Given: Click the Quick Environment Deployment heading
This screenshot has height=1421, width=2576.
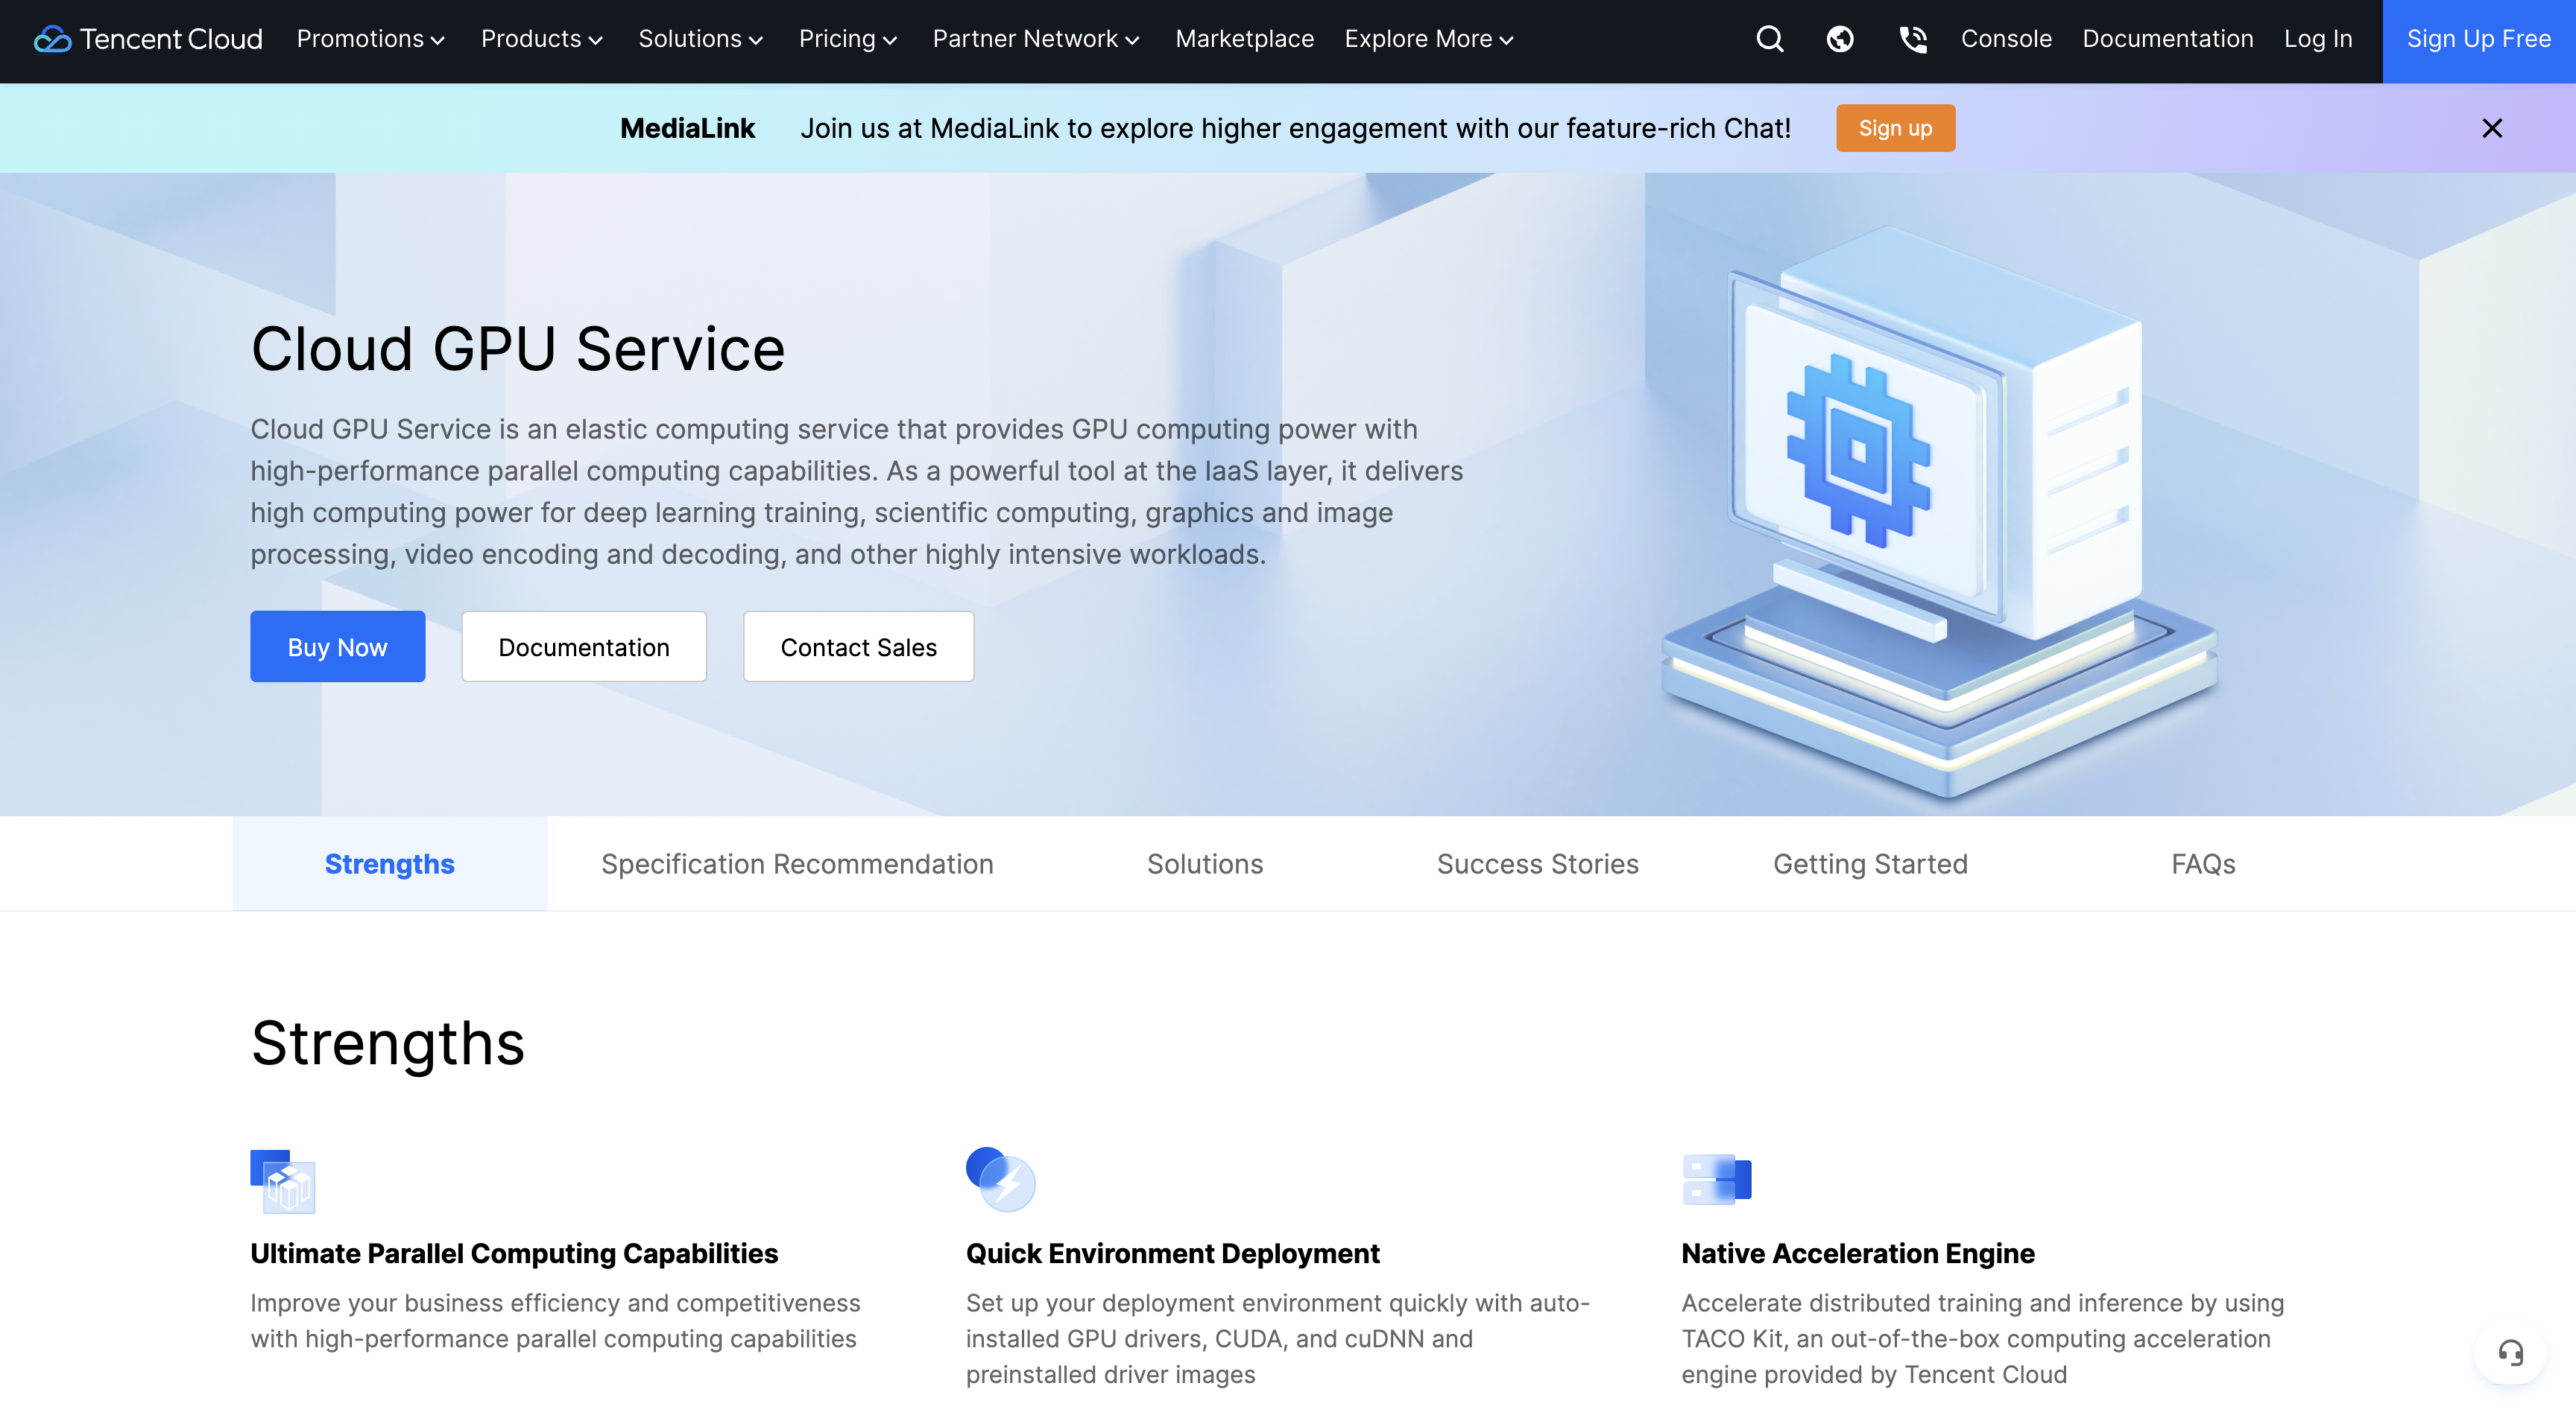Looking at the screenshot, I should (x=1172, y=1253).
